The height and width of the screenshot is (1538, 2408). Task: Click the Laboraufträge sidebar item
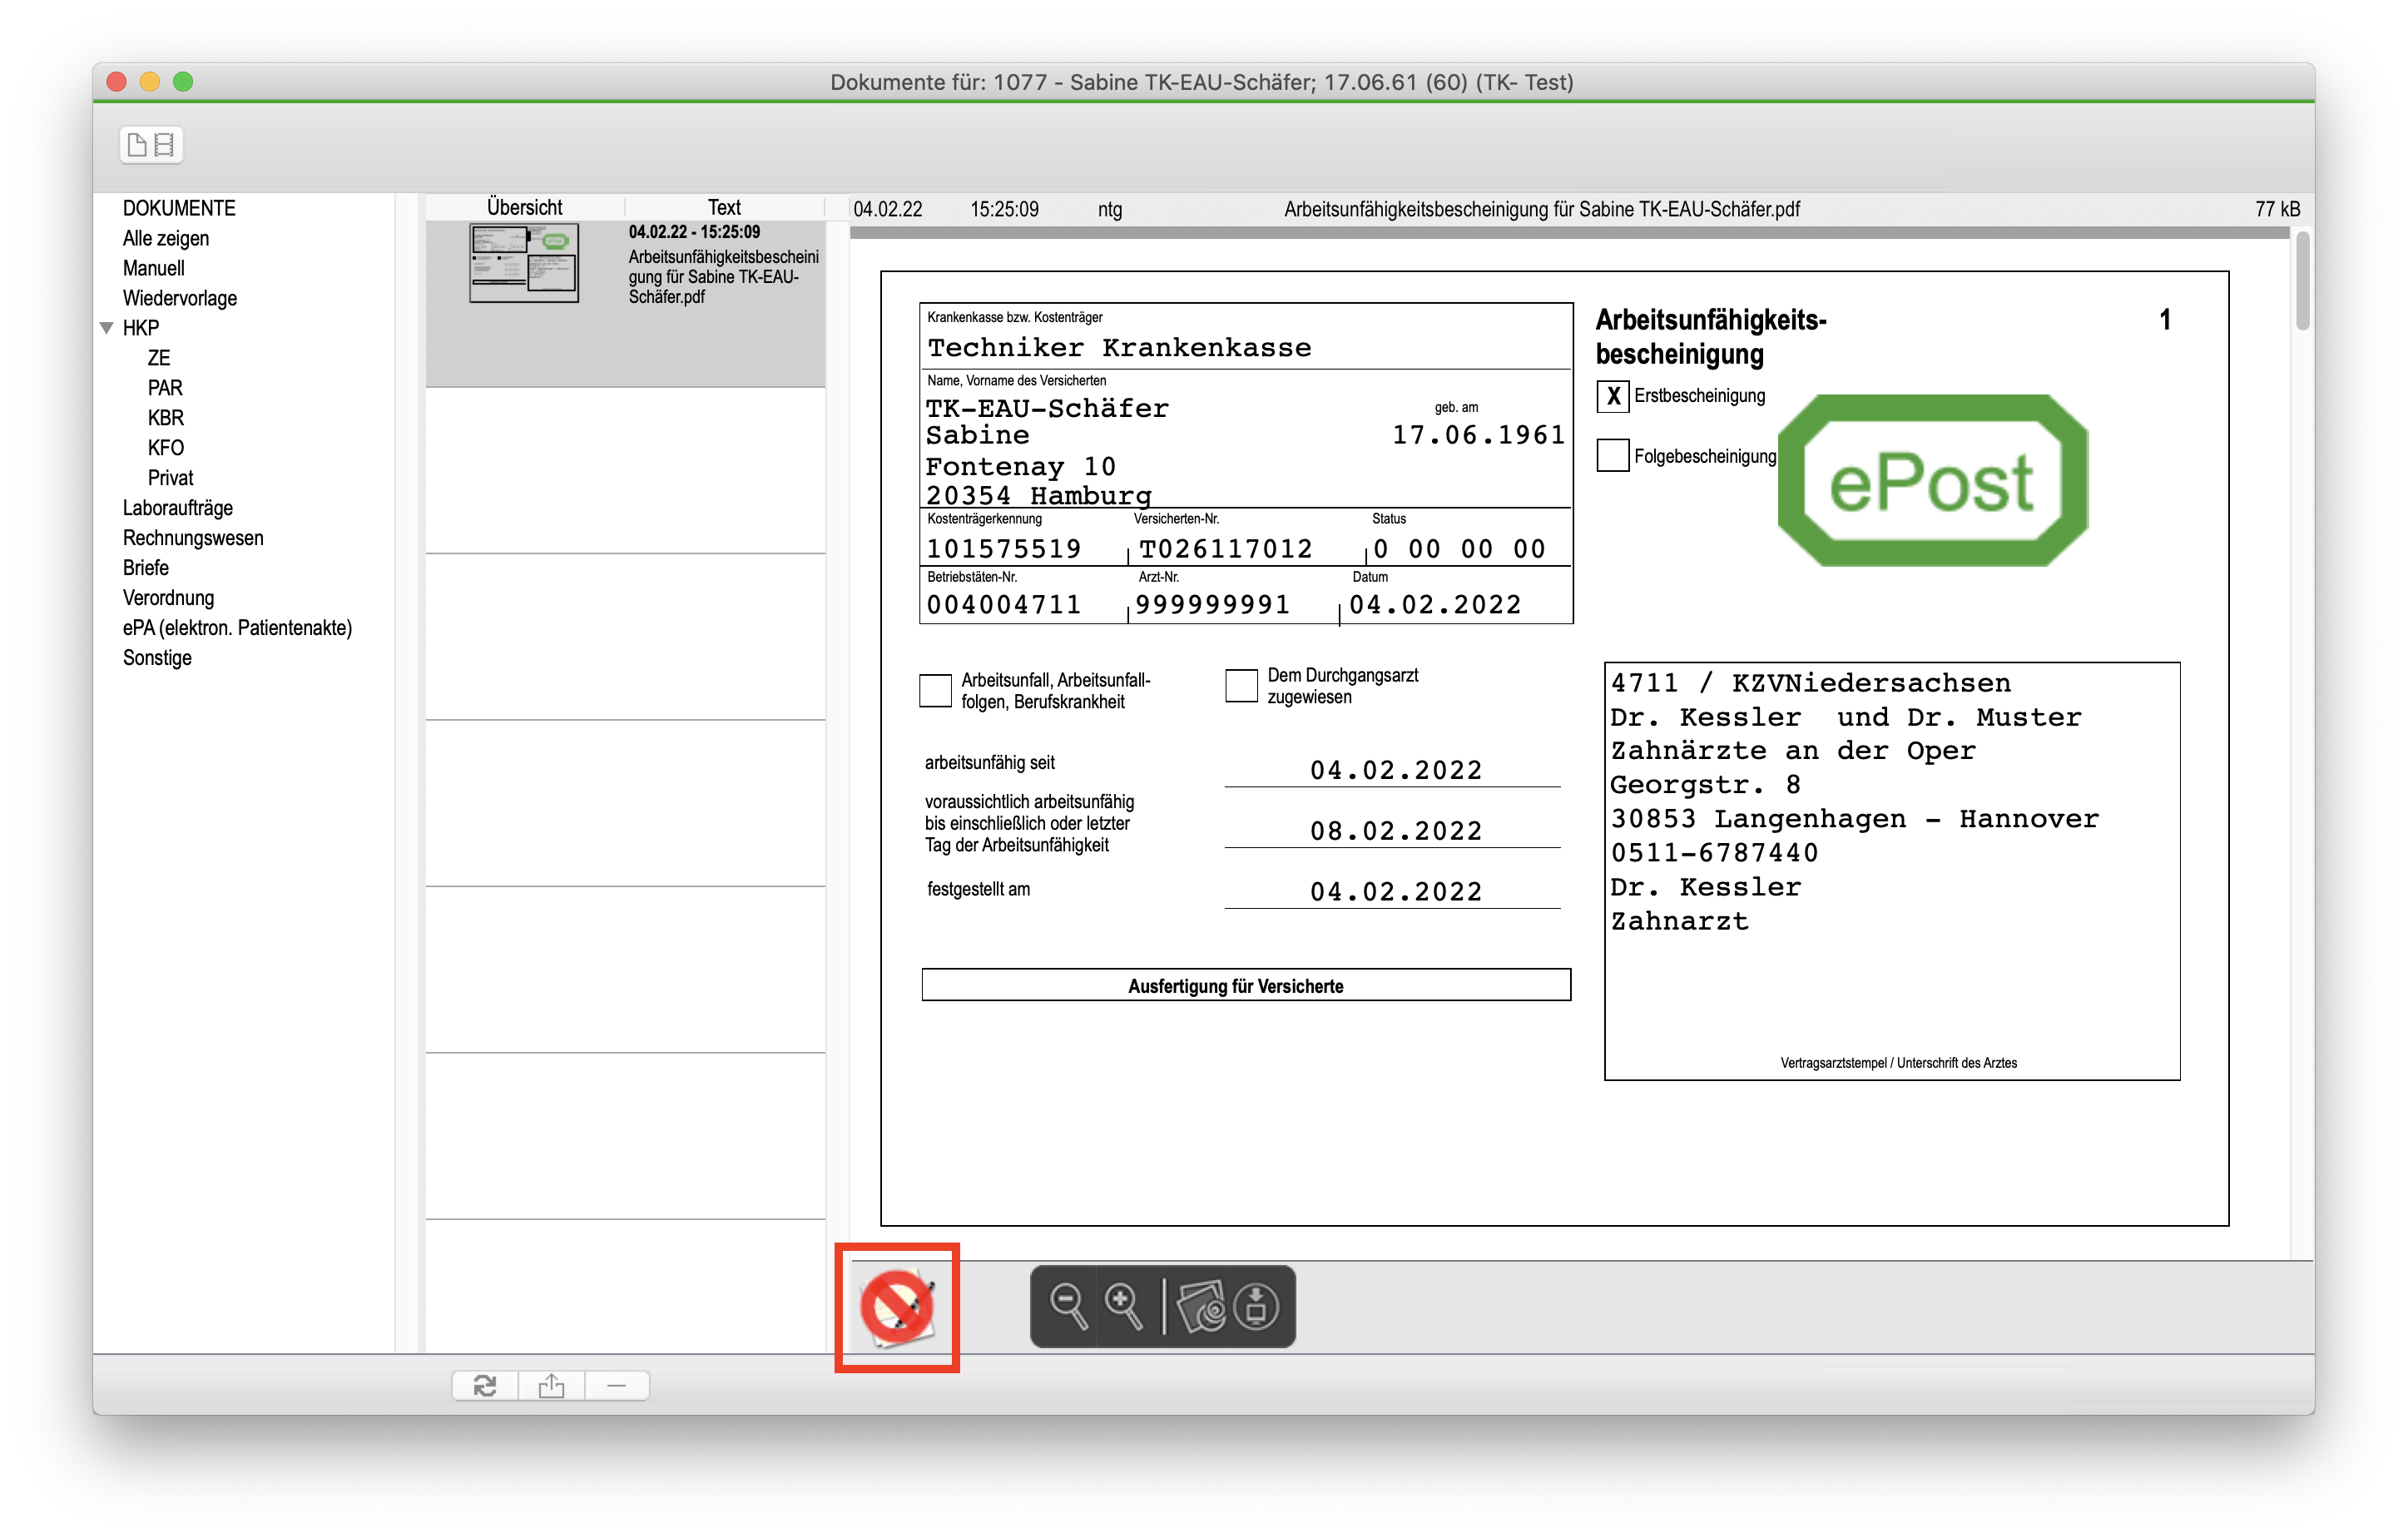click(178, 508)
